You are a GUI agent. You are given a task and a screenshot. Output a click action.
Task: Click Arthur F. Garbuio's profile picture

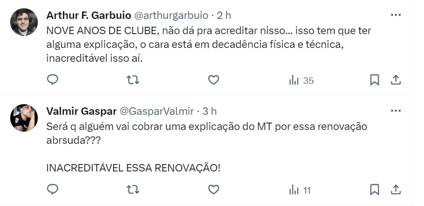coord(24,22)
